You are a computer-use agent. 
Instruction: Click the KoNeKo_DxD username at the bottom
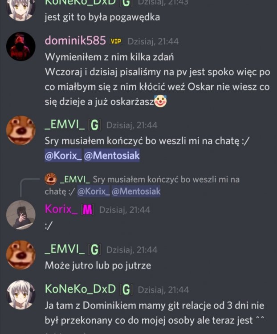coord(80,289)
